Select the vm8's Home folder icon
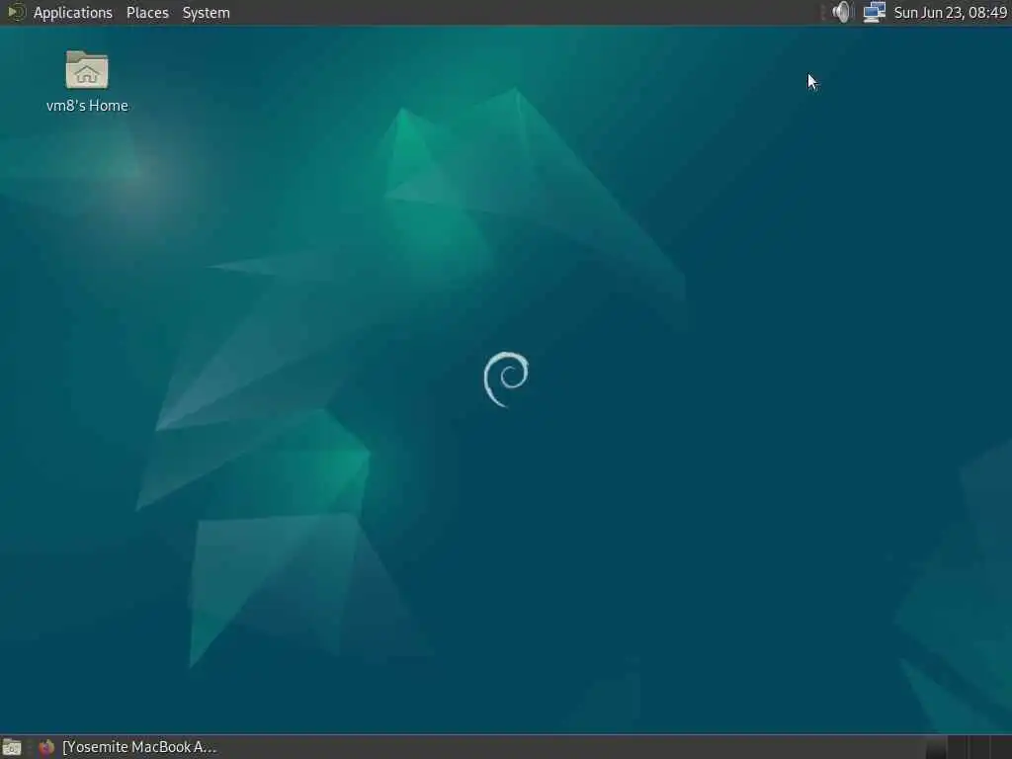1012x759 pixels. pos(87,69)
